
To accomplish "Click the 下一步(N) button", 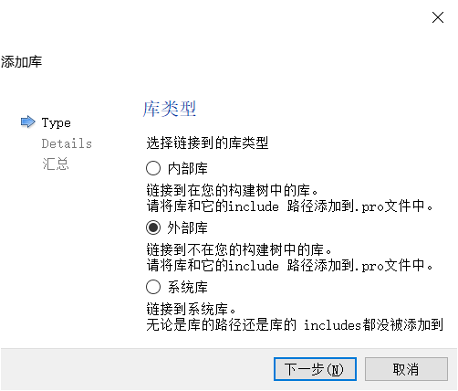I will (315, 369).
